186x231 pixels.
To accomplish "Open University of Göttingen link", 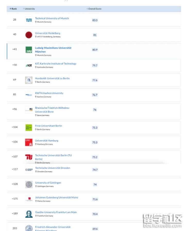I will coord(48,183).
